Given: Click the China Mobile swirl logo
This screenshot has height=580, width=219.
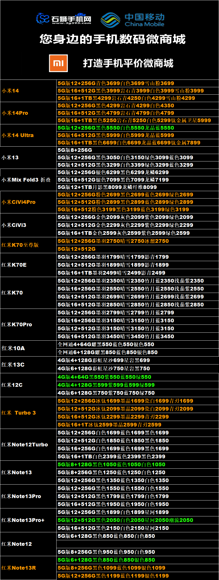Looking at the screenshot, I should (x=111, y=20).
